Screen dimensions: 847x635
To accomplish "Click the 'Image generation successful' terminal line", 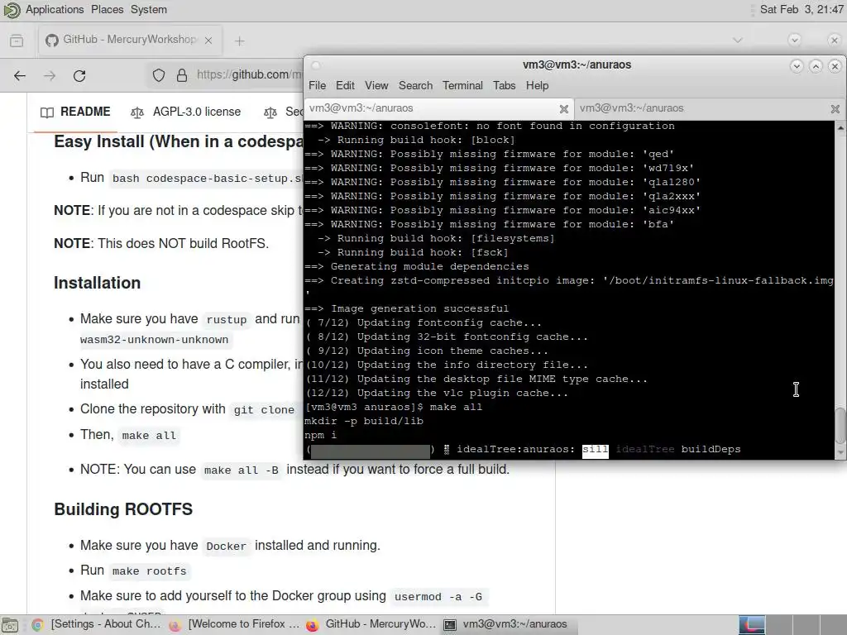I will [407, 309].
